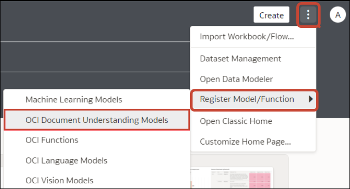Click the separator line below Import Workbook/Flow
The image size is (350, 189).
point(253,48)
